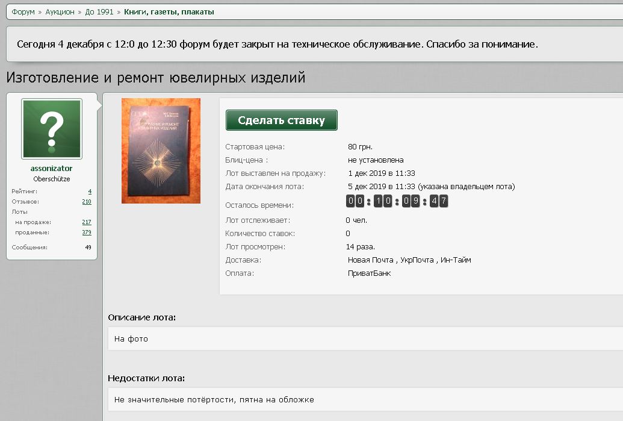Image resolution: width=623 pixels, height=421 pixels.
Task: Open the До 1991 breadcrumb category
Action: (99, 12)
